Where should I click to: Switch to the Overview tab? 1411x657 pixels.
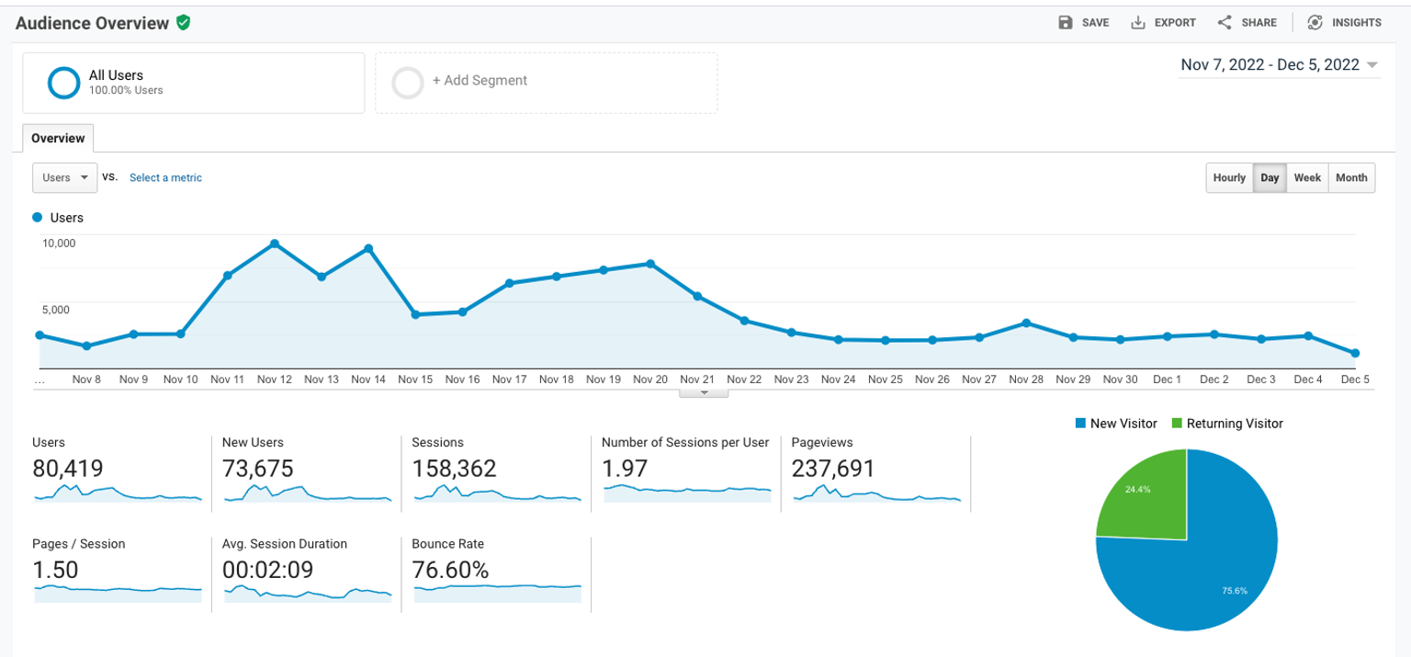point(58,138)
